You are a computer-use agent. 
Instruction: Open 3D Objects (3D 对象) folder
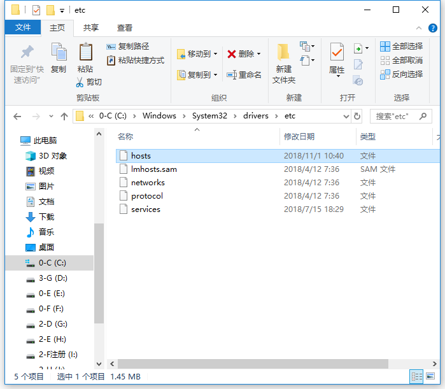click(46, 156)
